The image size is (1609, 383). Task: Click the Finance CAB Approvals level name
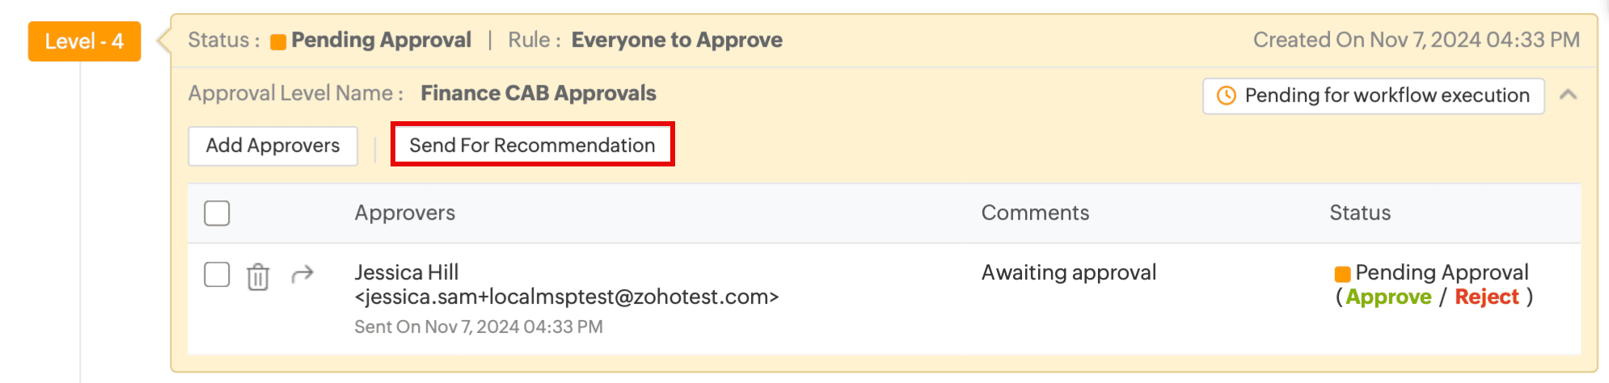[538, 94]
